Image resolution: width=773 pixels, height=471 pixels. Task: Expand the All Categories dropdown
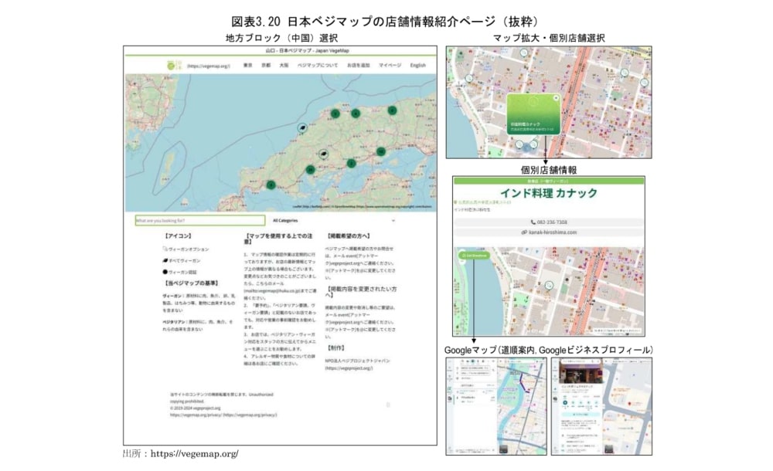click(x=334, y=220)
